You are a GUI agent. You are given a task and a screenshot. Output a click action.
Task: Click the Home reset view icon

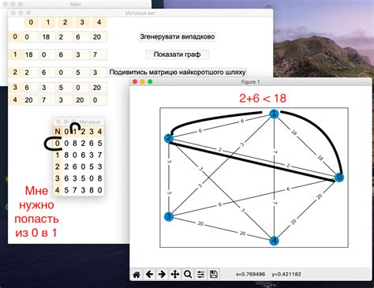click(137, 275)
